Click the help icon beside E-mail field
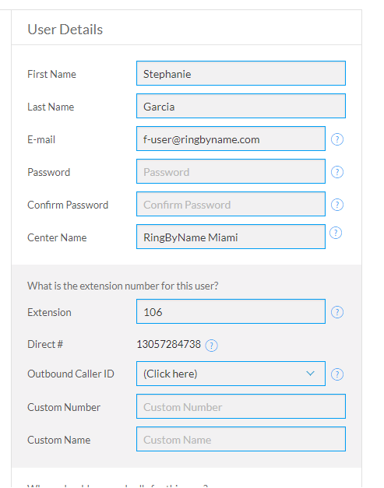Viewport: 384px width, 488px height. coord(337,139)
